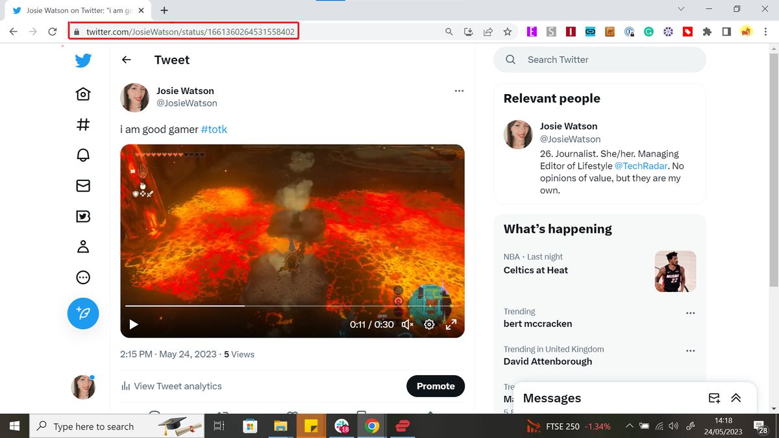Viewport: 779px width, 438px height.
Task: Start a new message from the Messages panel icon
Action: [x=714, y=398]
